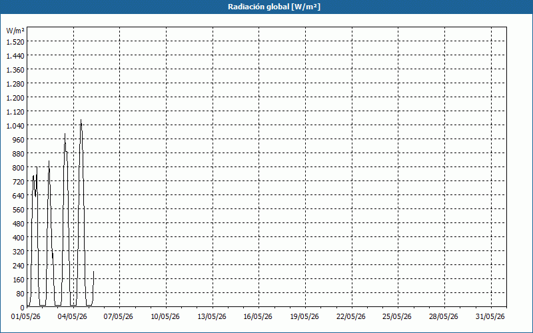The height and width of the screenshot is (333, 533).
Task: Click the 800 y-axis value
Action: [19, 168]
